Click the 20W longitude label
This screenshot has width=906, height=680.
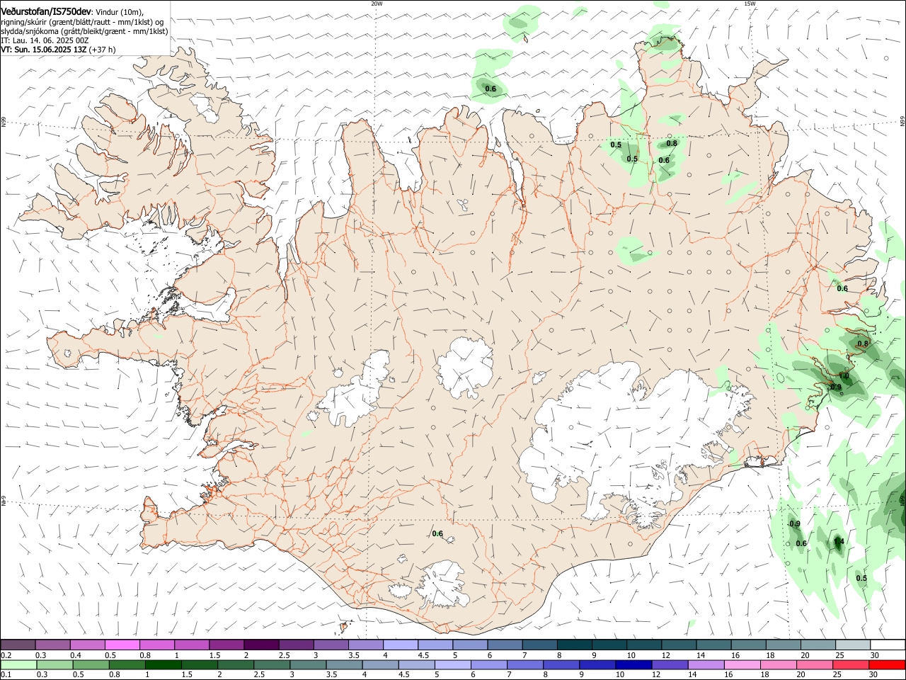tap(377, 4)
